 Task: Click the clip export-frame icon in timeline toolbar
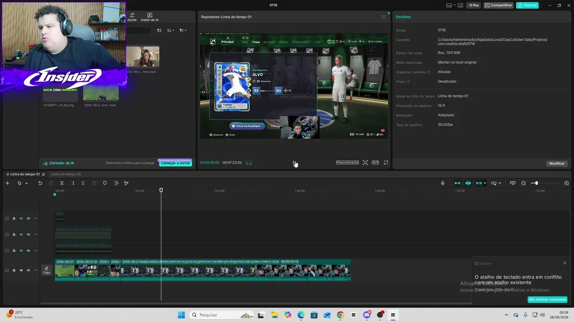point(116,183)
